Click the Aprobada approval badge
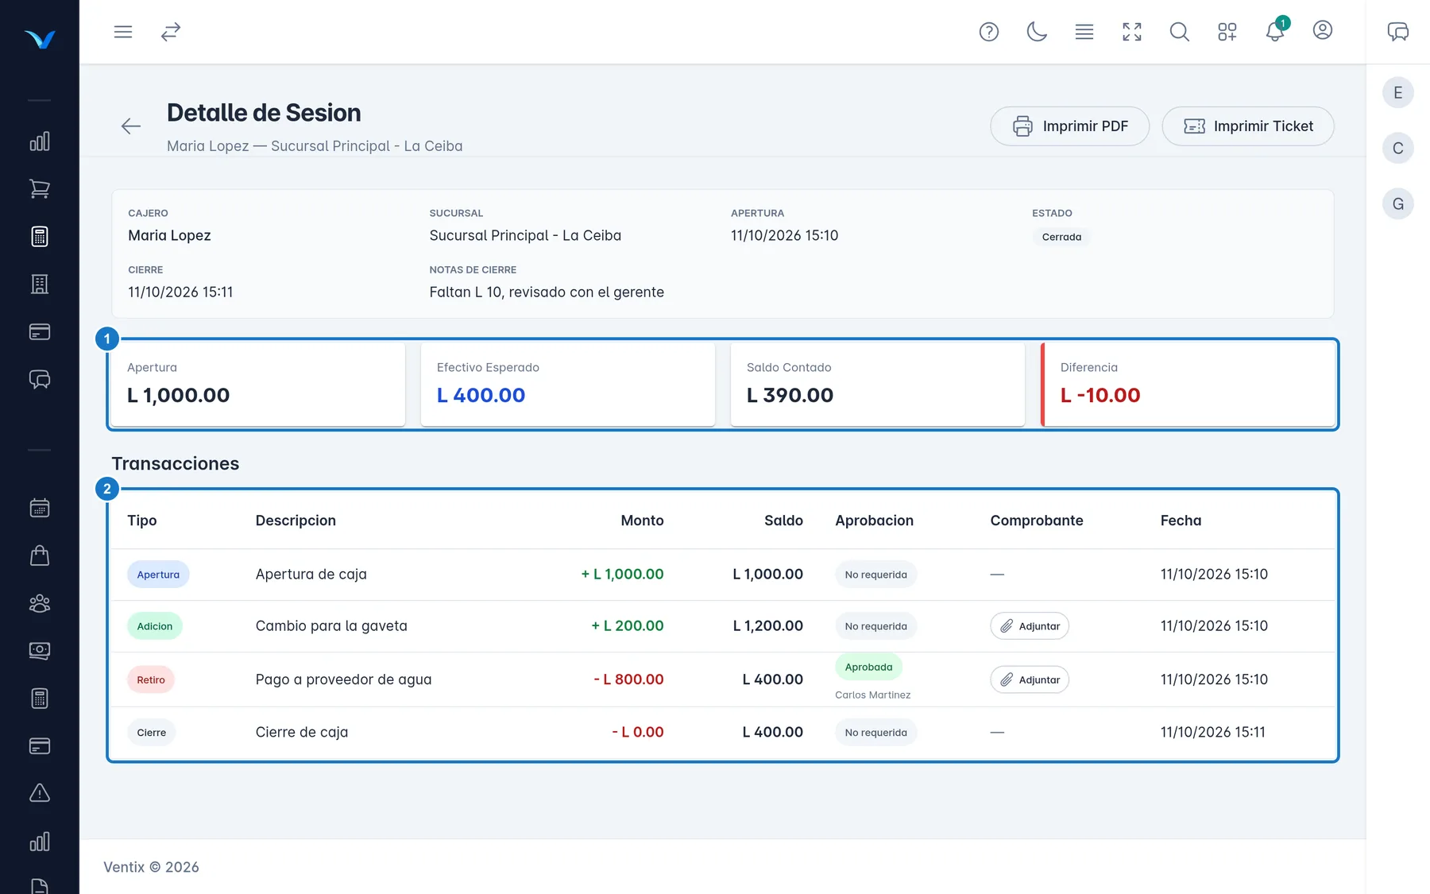Viewport: 1430px width, 894px height. click(868, 668)
